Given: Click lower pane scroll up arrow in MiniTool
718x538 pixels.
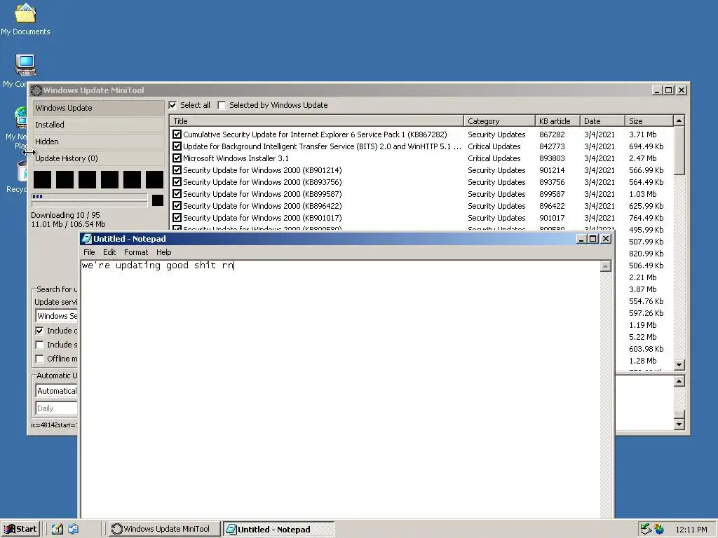Looking at the screenshot, I should click(x=679, y=381).
